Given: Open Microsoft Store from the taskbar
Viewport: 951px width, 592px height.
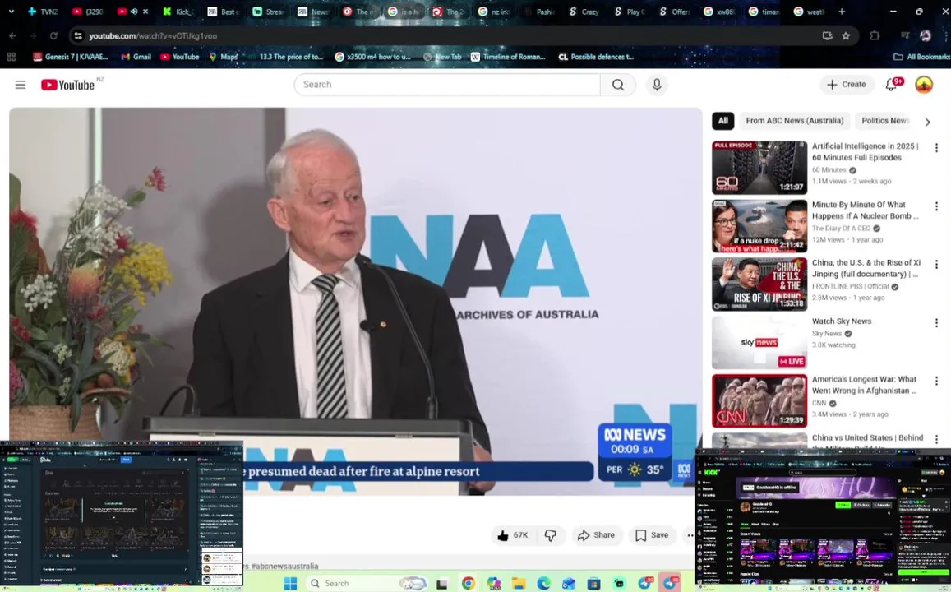Looking at the screenshot, I should tap(593, 583).
